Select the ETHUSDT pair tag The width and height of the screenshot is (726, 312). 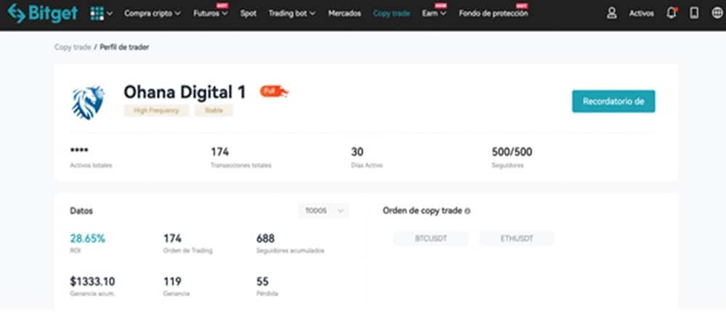[x=516, y=238]
